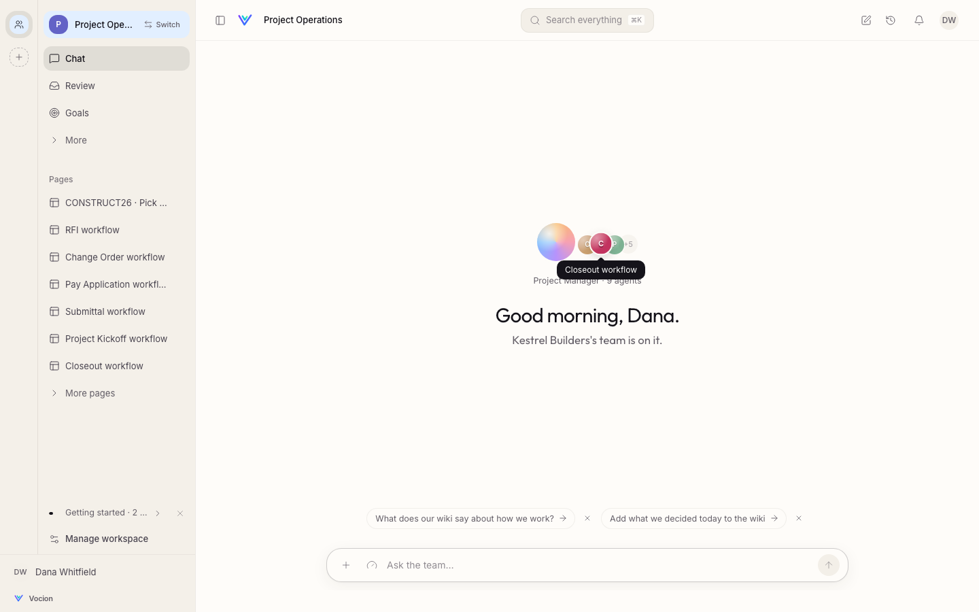
Task: Start a new chat with compose icon
Action: pyautogui.click(x=866, y=20)
